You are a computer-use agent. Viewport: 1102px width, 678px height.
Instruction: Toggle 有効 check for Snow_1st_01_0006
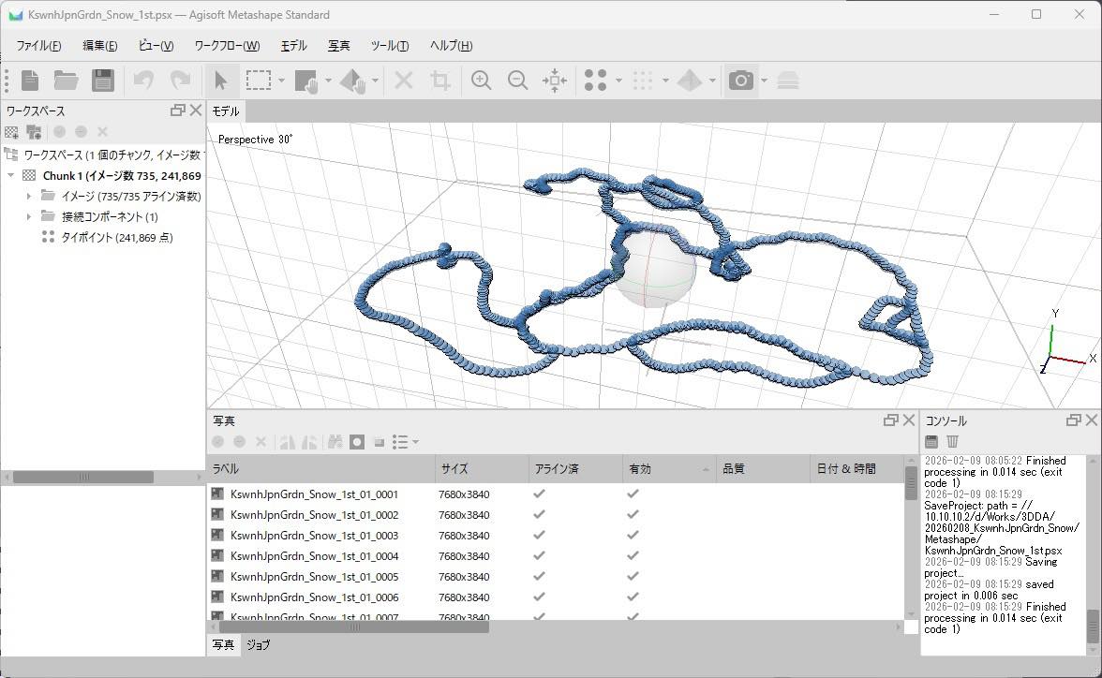(633, 597)
